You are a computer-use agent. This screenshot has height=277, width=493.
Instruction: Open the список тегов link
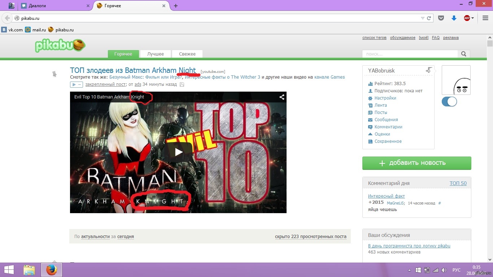click(374, 38)
